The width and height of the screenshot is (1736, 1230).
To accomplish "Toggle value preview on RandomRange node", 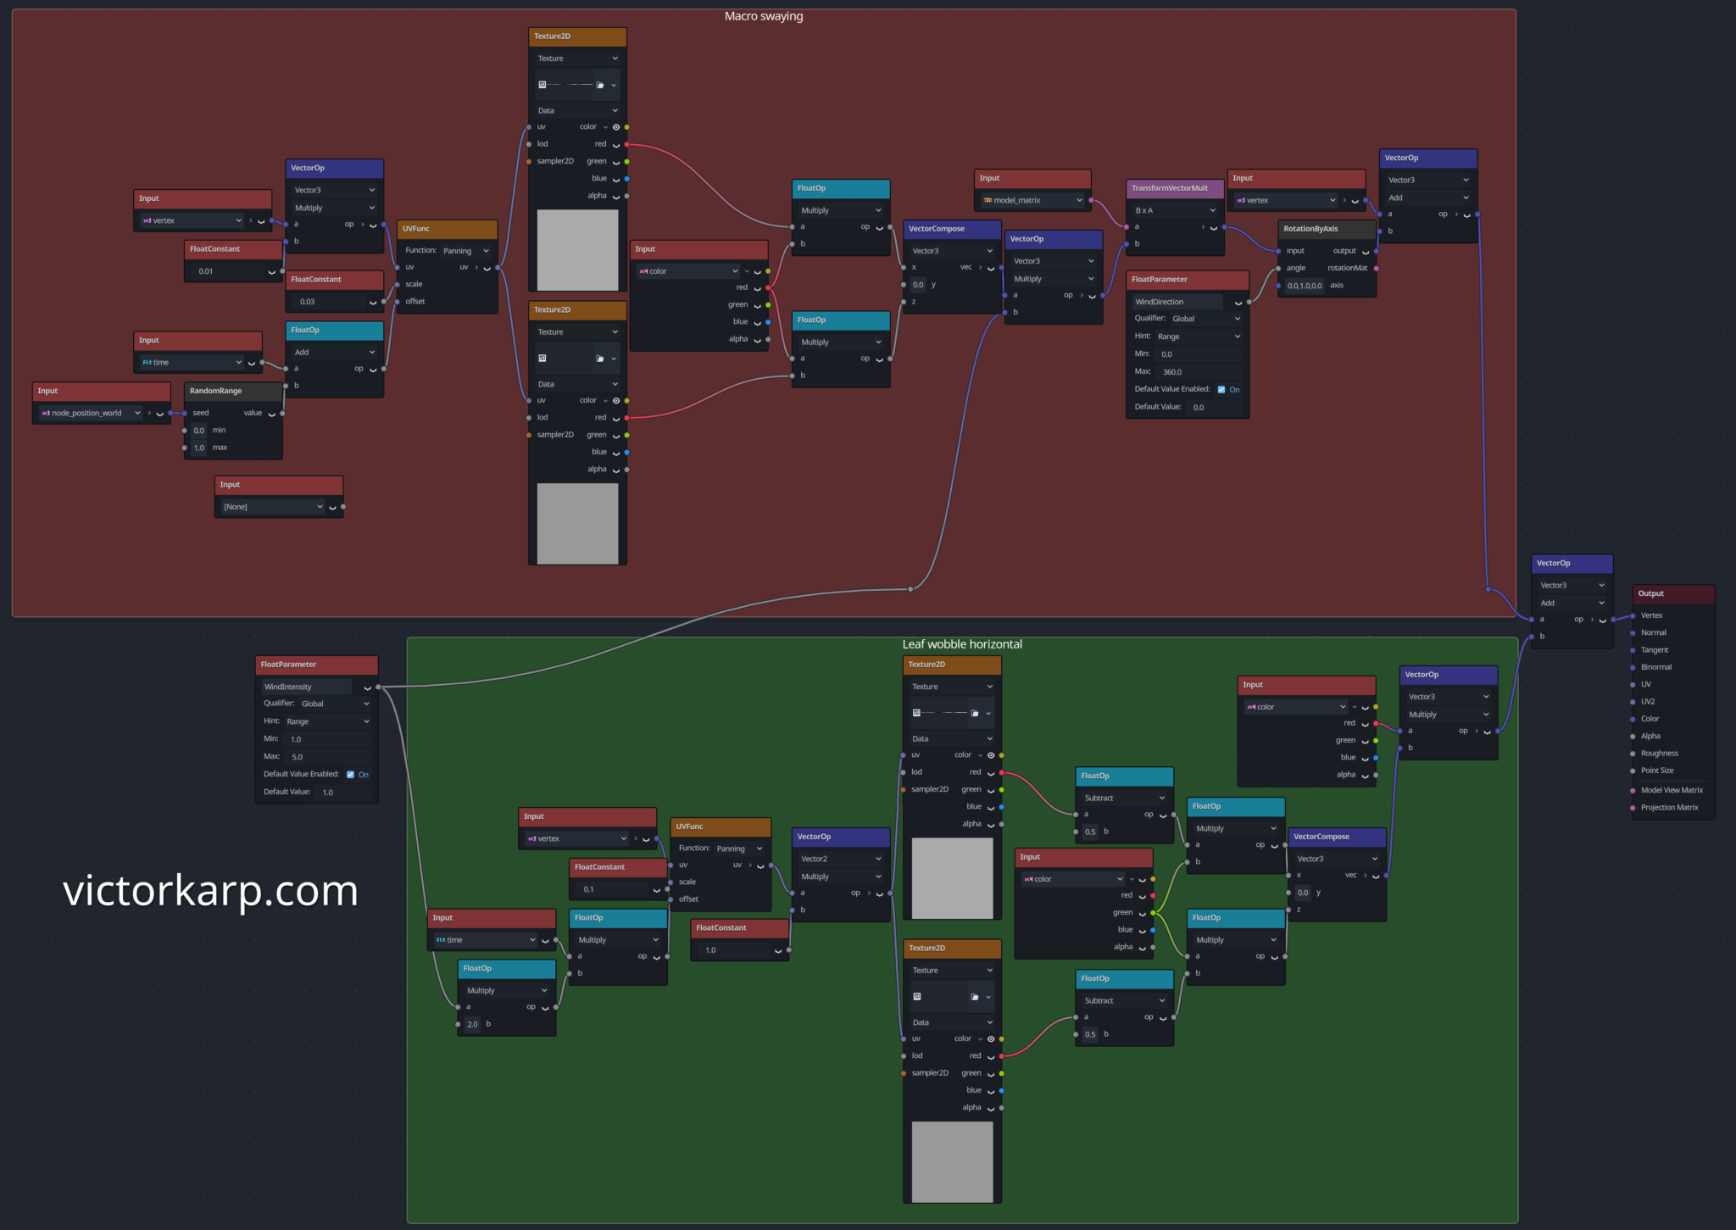I will tap(271, 414).
